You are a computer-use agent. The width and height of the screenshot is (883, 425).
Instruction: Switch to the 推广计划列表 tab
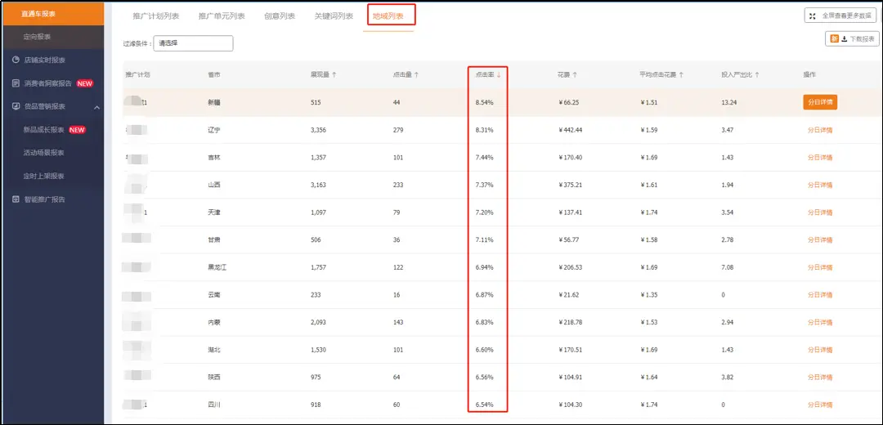(x=155, y=16)
